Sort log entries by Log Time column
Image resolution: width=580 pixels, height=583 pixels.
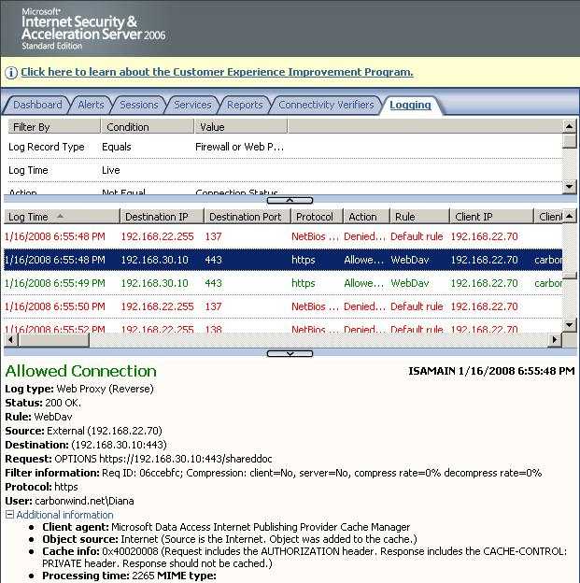coord(56,217)
